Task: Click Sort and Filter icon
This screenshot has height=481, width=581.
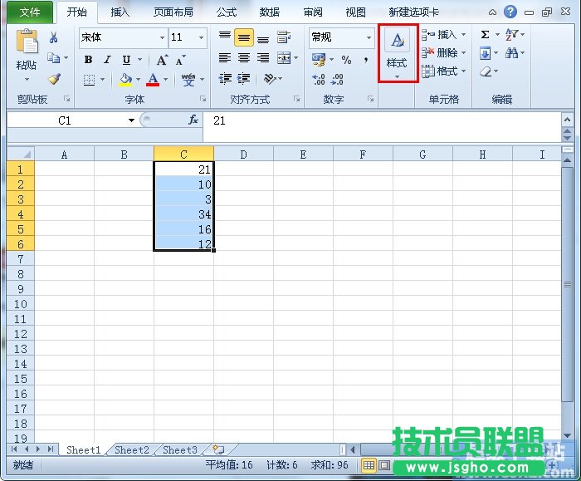Action: (x=511, y=35)
